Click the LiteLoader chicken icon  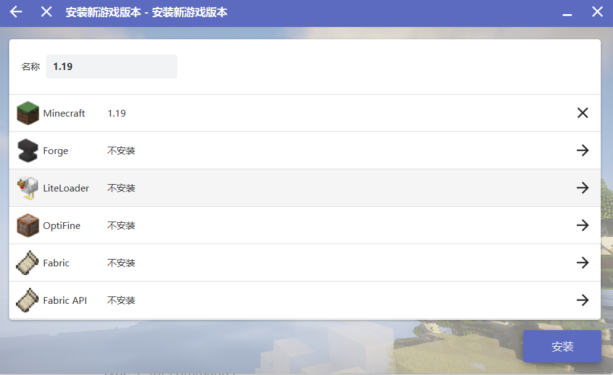28,188
